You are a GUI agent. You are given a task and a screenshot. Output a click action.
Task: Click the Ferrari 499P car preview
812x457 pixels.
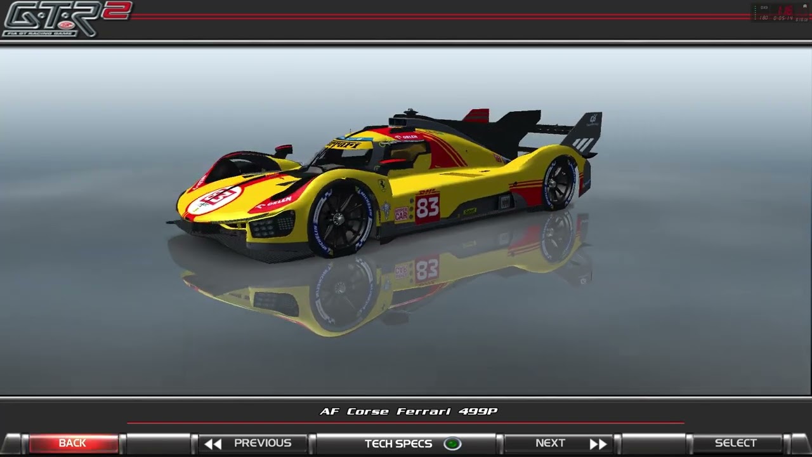coord(384,184)
